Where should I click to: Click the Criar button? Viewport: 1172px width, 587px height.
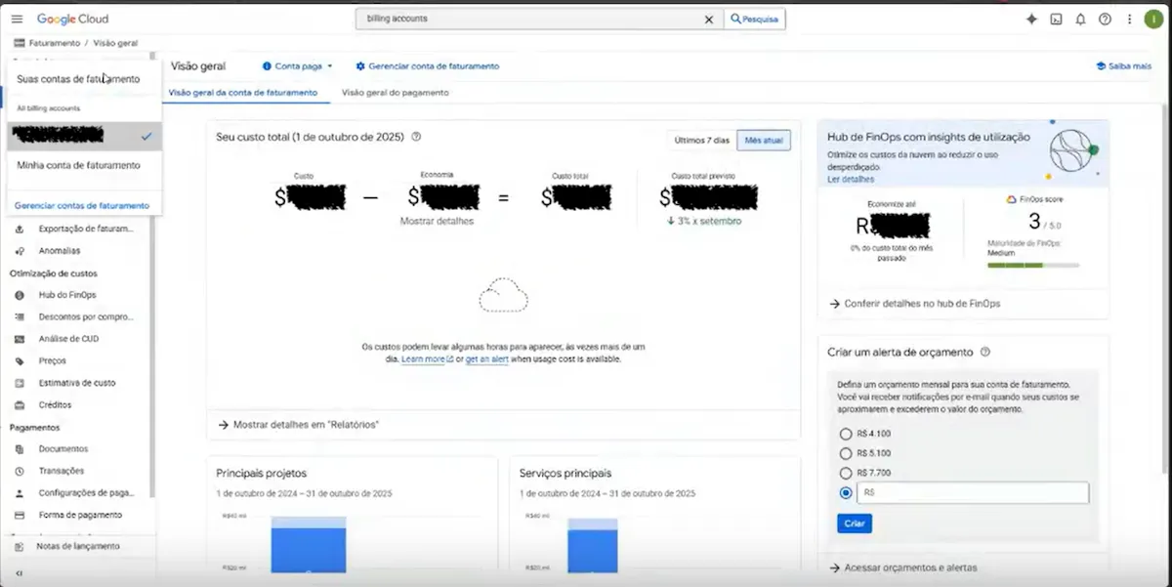855,524
